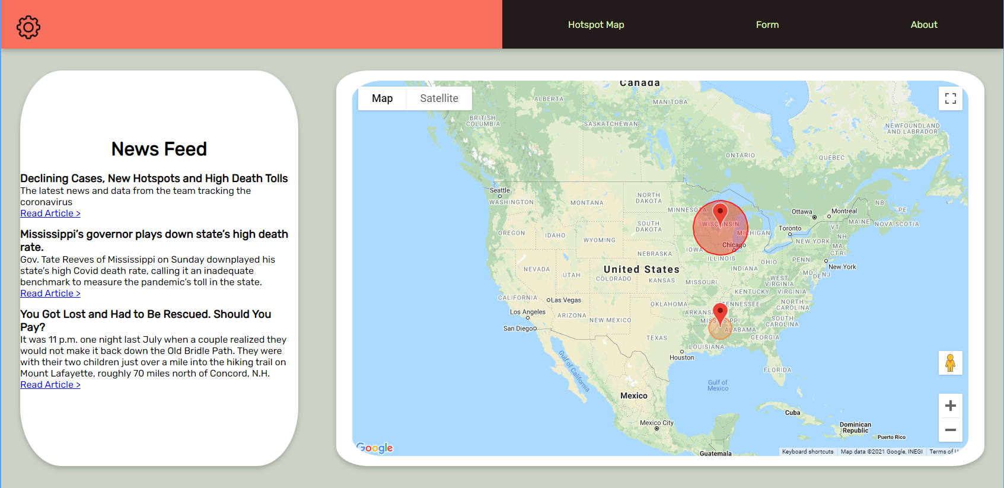Click the red marker pin over Mississippi

(720, 314)
